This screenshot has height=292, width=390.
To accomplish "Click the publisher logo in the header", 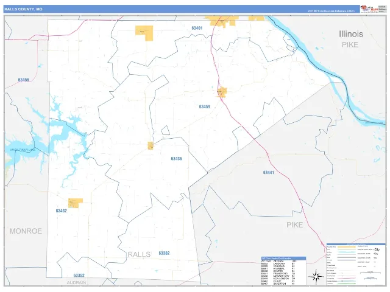I will click(x=369, y=9).
